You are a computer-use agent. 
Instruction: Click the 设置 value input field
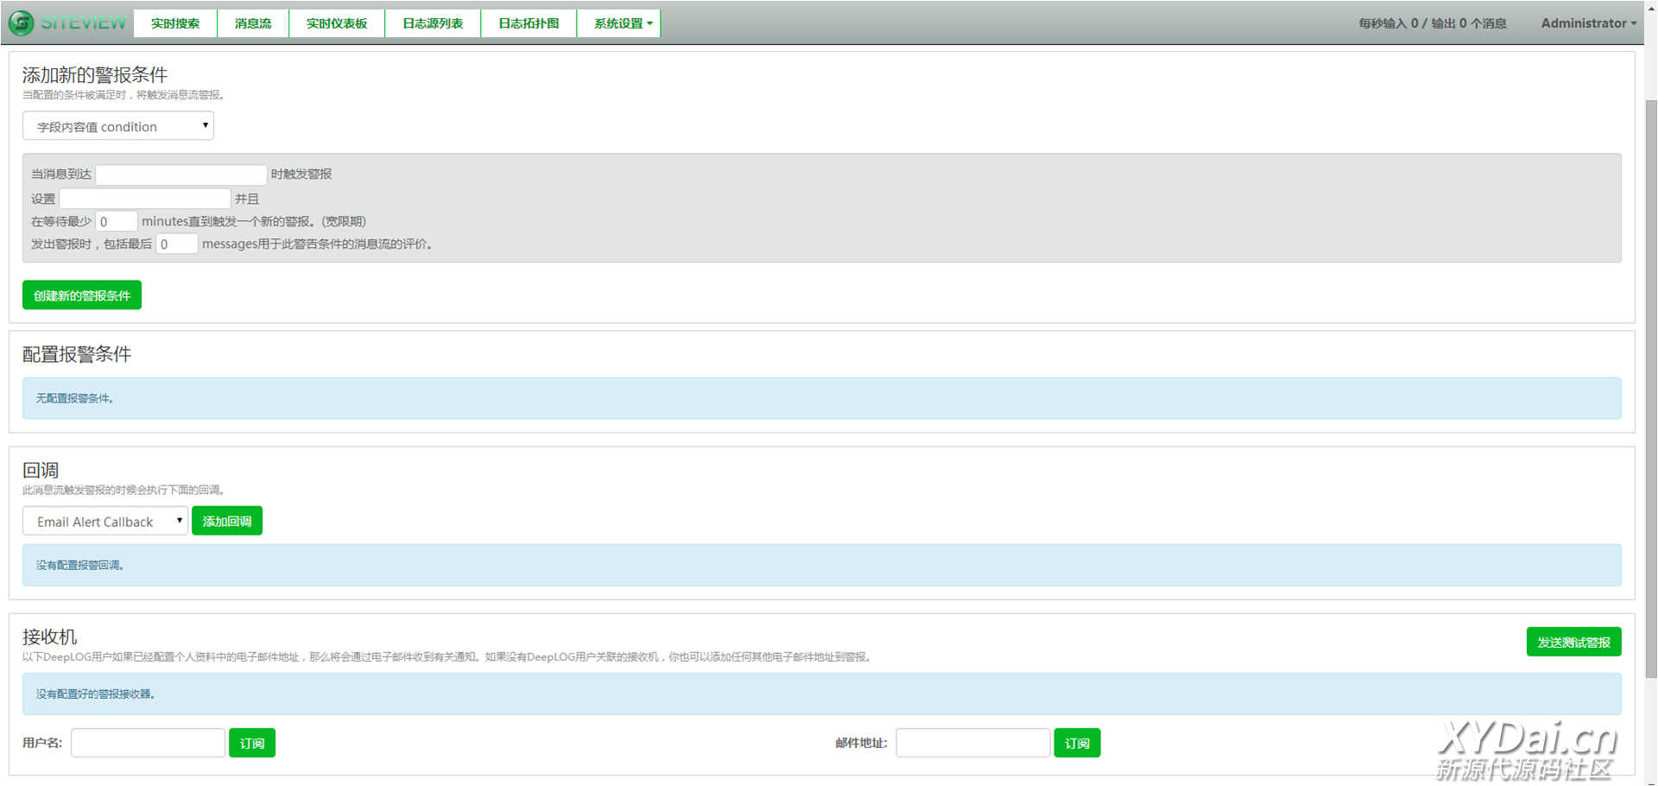pos(144,199)
